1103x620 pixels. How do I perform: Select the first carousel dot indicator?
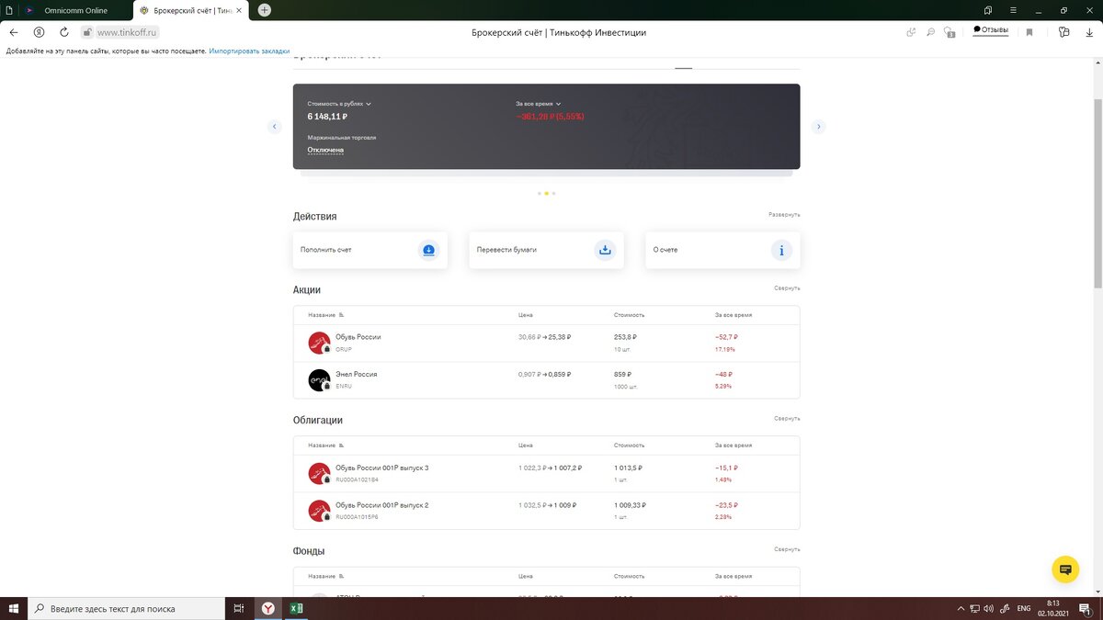tap(539, 194)
